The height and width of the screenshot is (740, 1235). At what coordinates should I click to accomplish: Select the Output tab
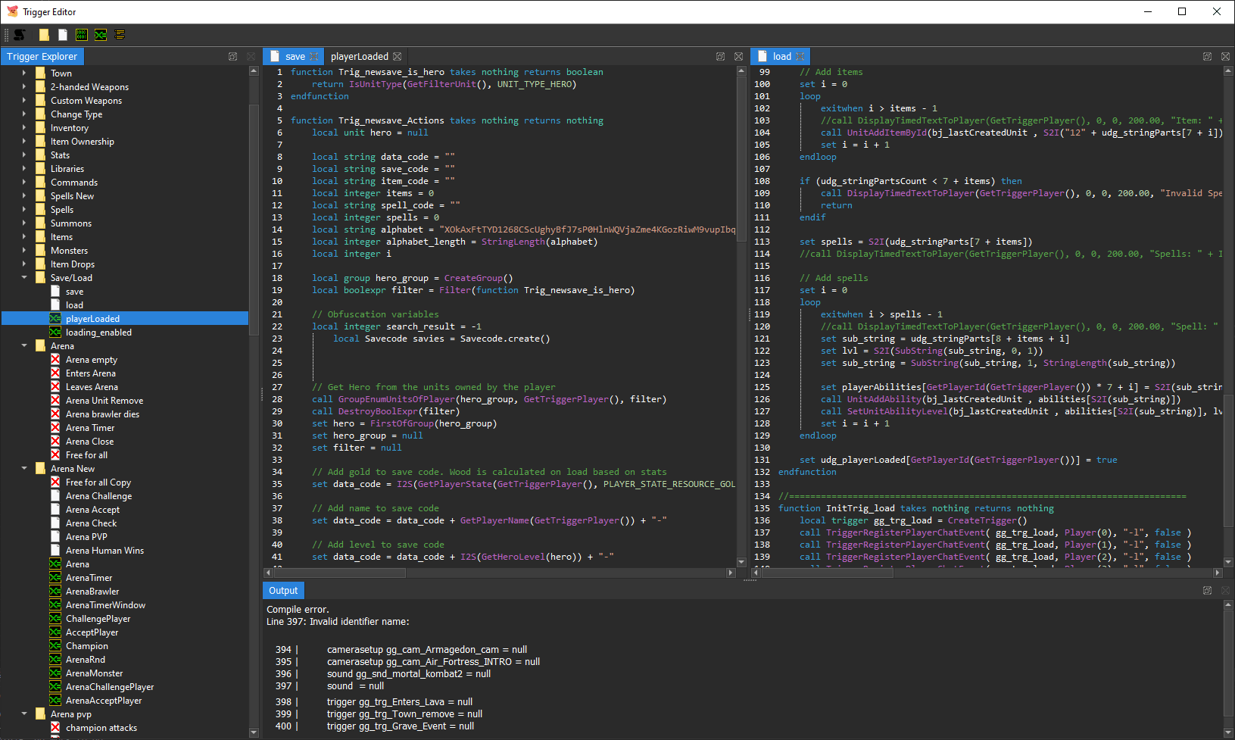point(283,591)
